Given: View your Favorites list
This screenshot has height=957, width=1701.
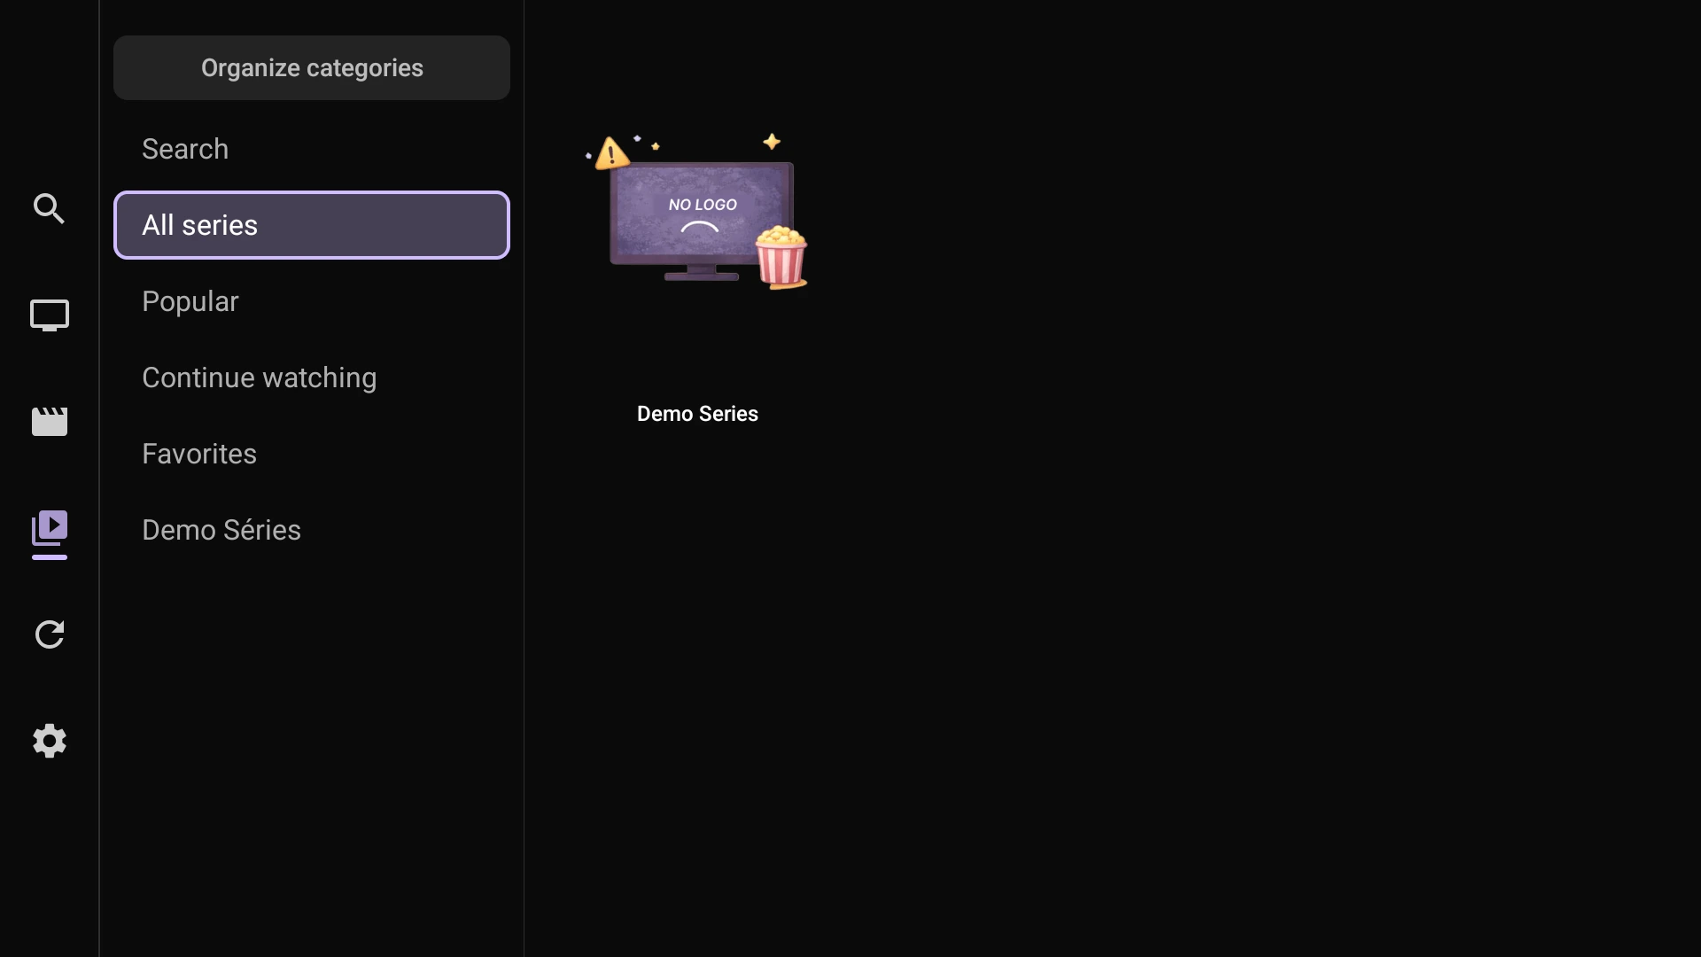Looking at the screenshot, I should tap(198, 454).
